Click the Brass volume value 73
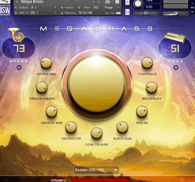The width and height of the screenshot is (195, 182). (19, 48)
